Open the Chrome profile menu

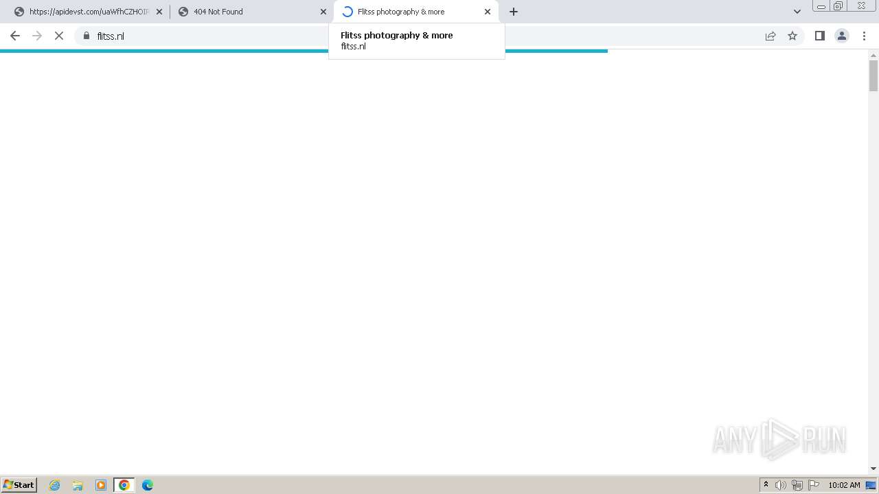[842, 36]
